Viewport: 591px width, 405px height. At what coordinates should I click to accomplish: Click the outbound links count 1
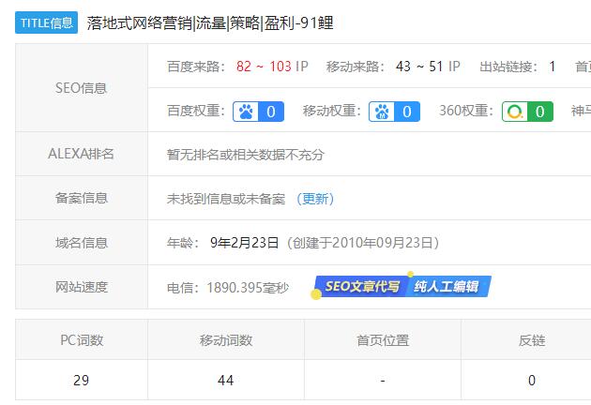tap(553, 67)
